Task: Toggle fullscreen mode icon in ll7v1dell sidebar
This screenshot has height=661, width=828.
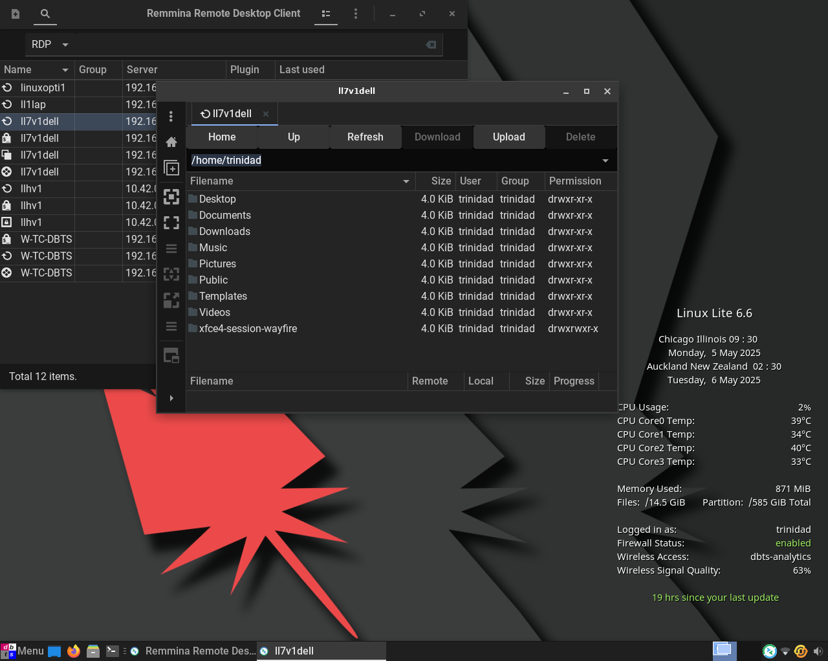Action: click(x=171, y=223)
